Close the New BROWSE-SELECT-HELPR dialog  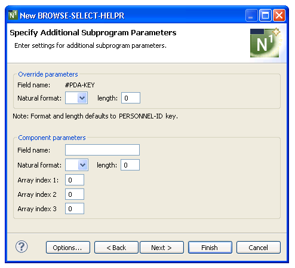279,16
